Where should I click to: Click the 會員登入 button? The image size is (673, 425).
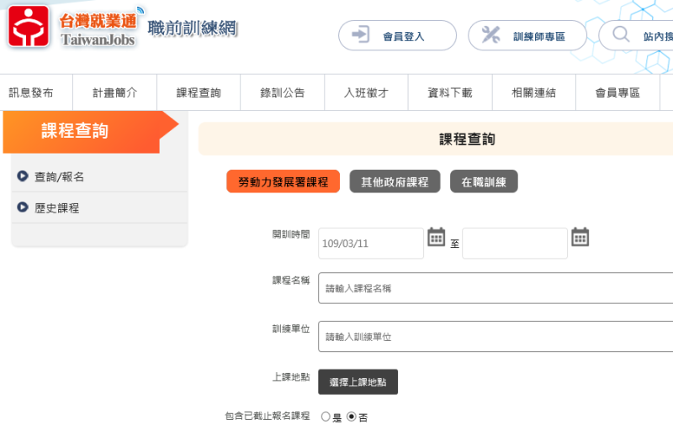click(397, 35)
